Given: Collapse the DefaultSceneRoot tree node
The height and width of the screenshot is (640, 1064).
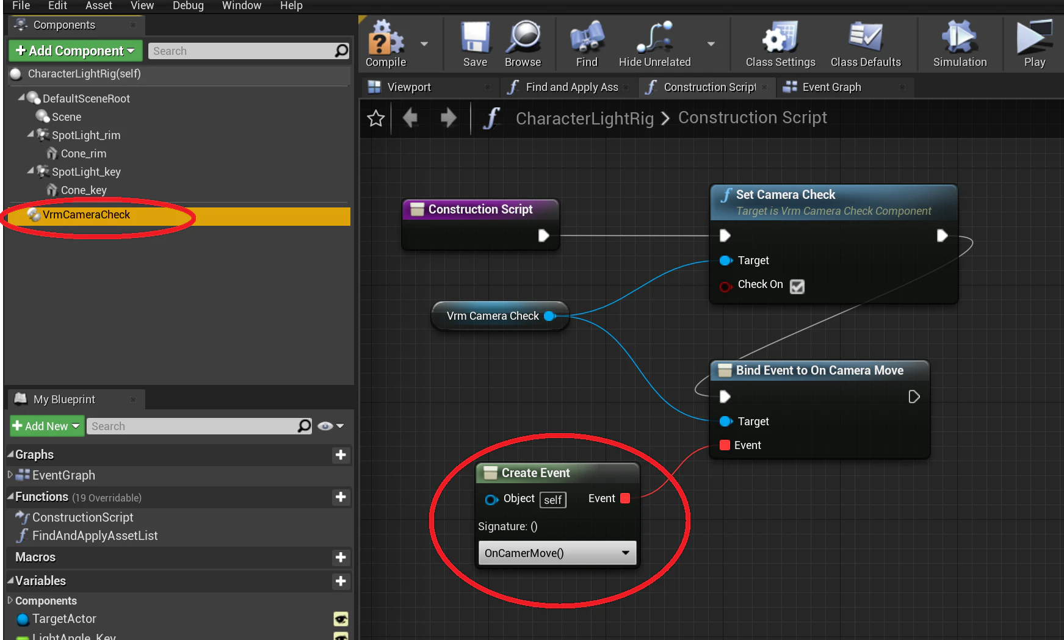Looking at the screenshot, I should (x=21, y=97).
